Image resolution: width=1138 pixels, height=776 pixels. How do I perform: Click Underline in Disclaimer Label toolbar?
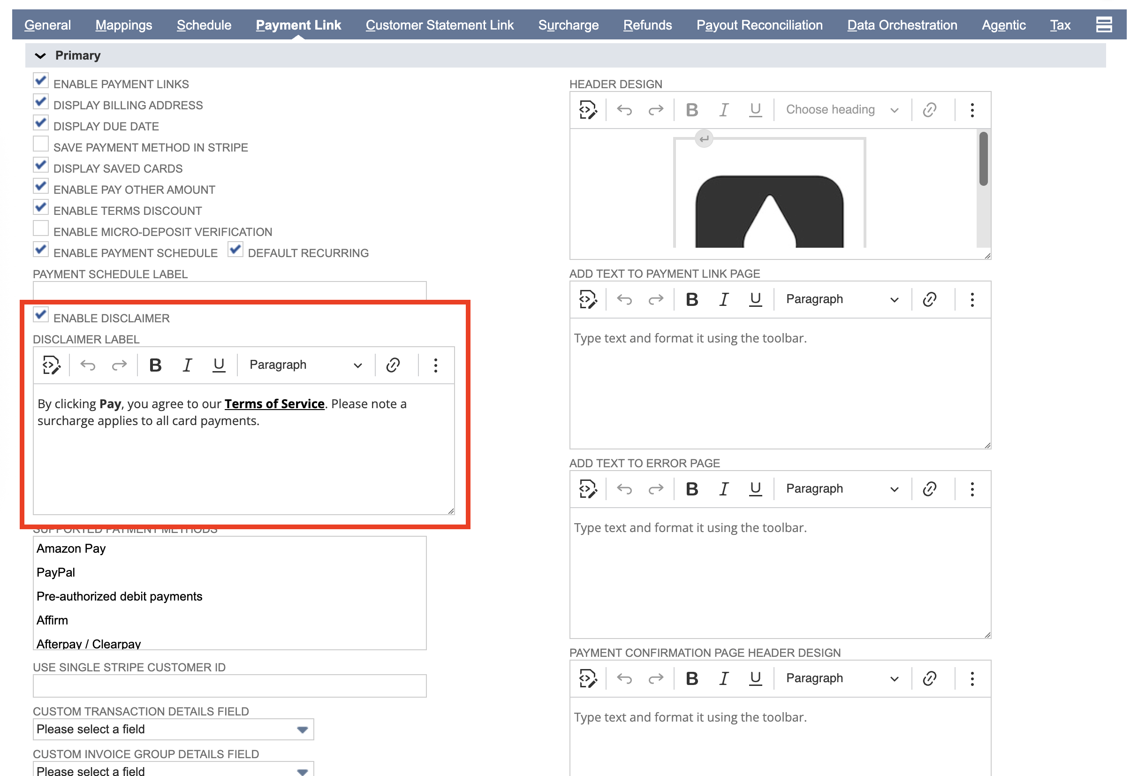219,365
